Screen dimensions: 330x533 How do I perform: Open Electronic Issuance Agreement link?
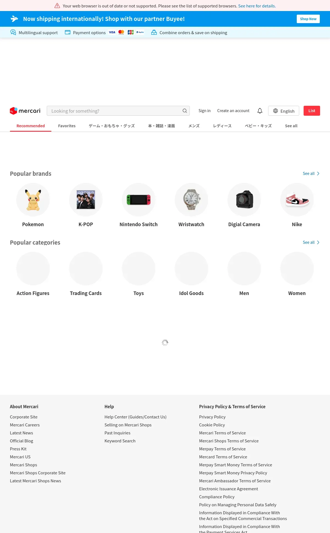229,489
